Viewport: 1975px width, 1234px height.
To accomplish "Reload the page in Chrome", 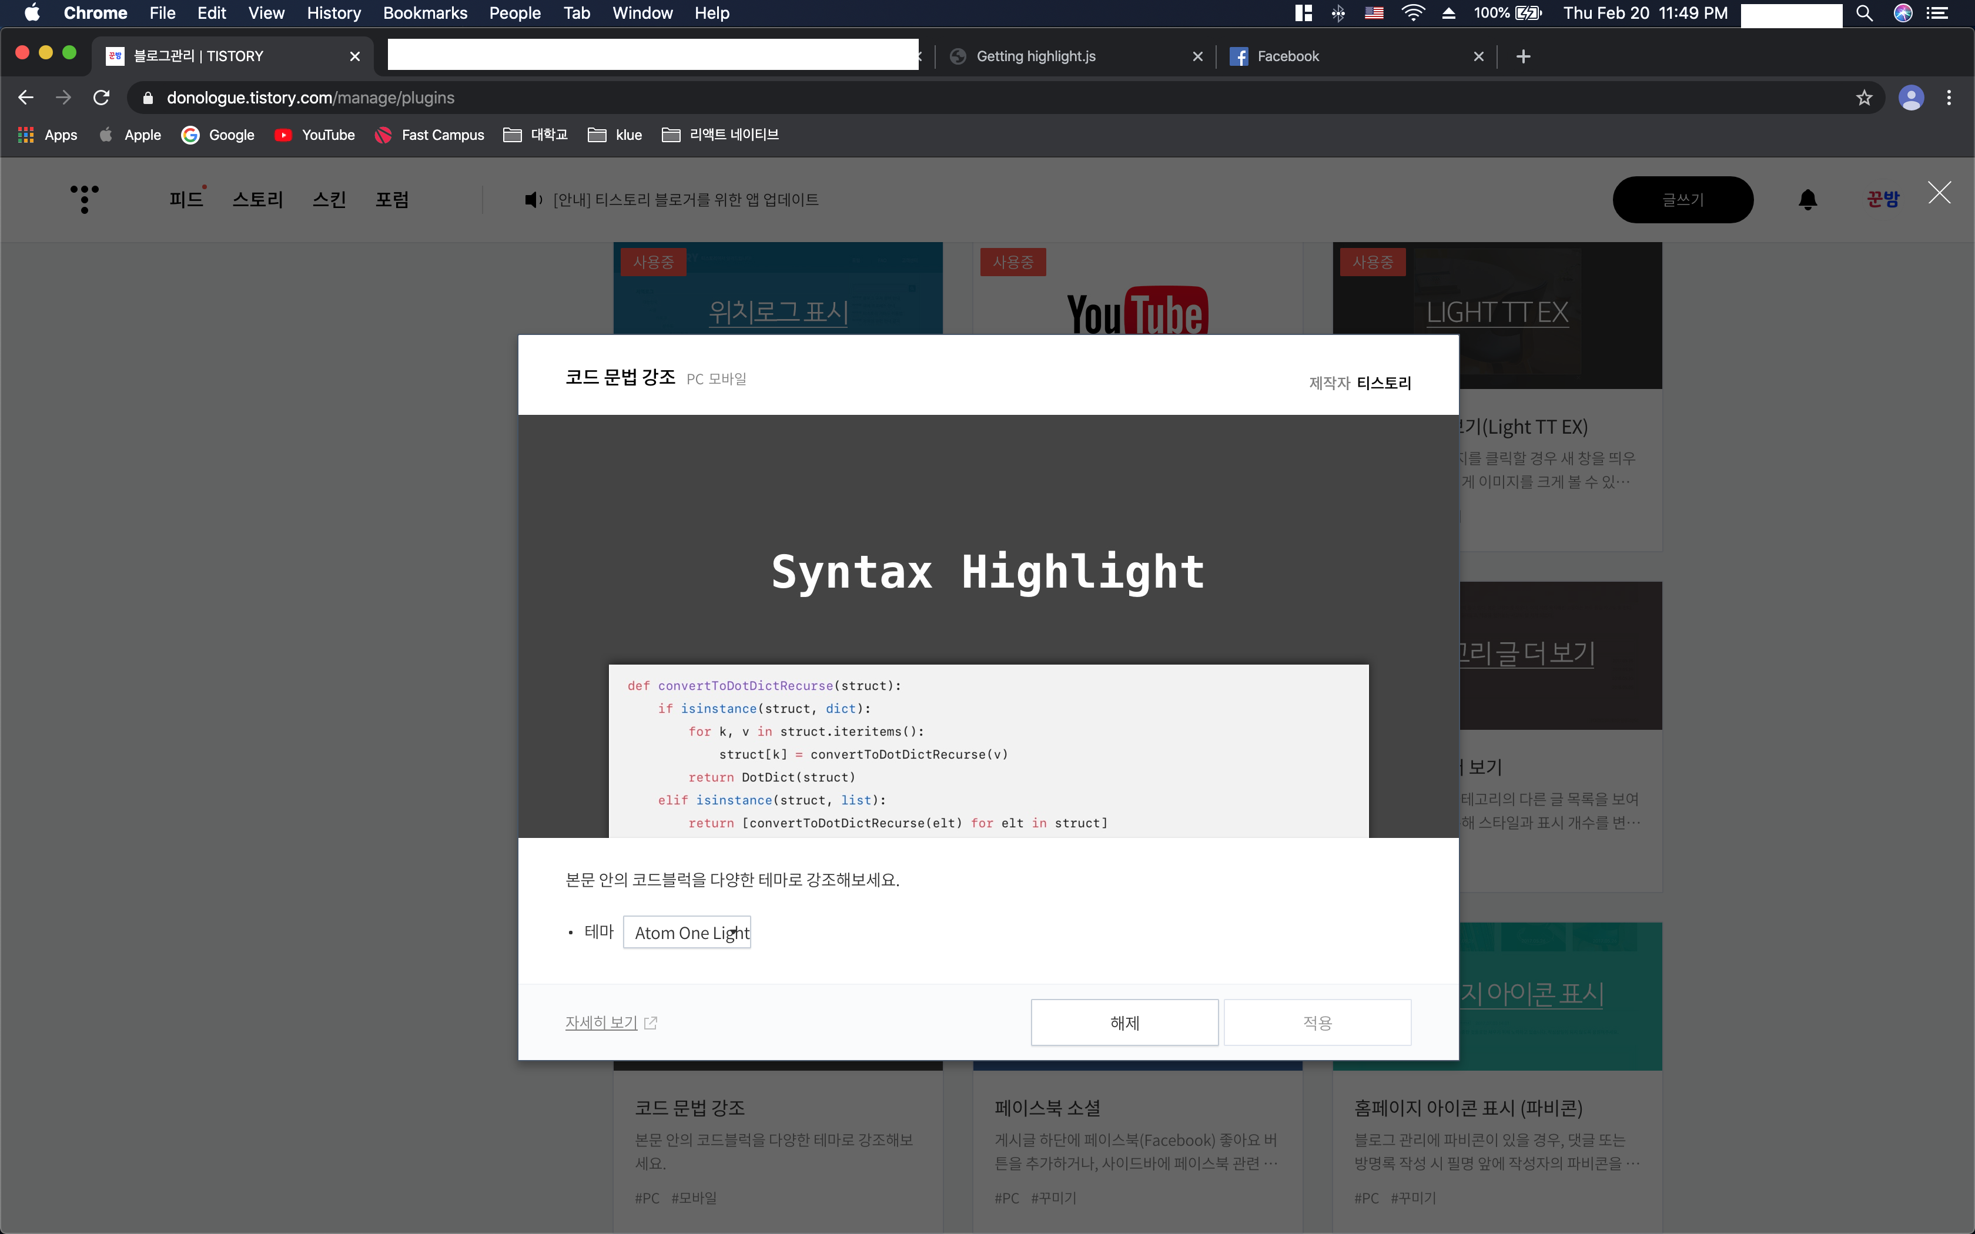I will click(101, 98).
